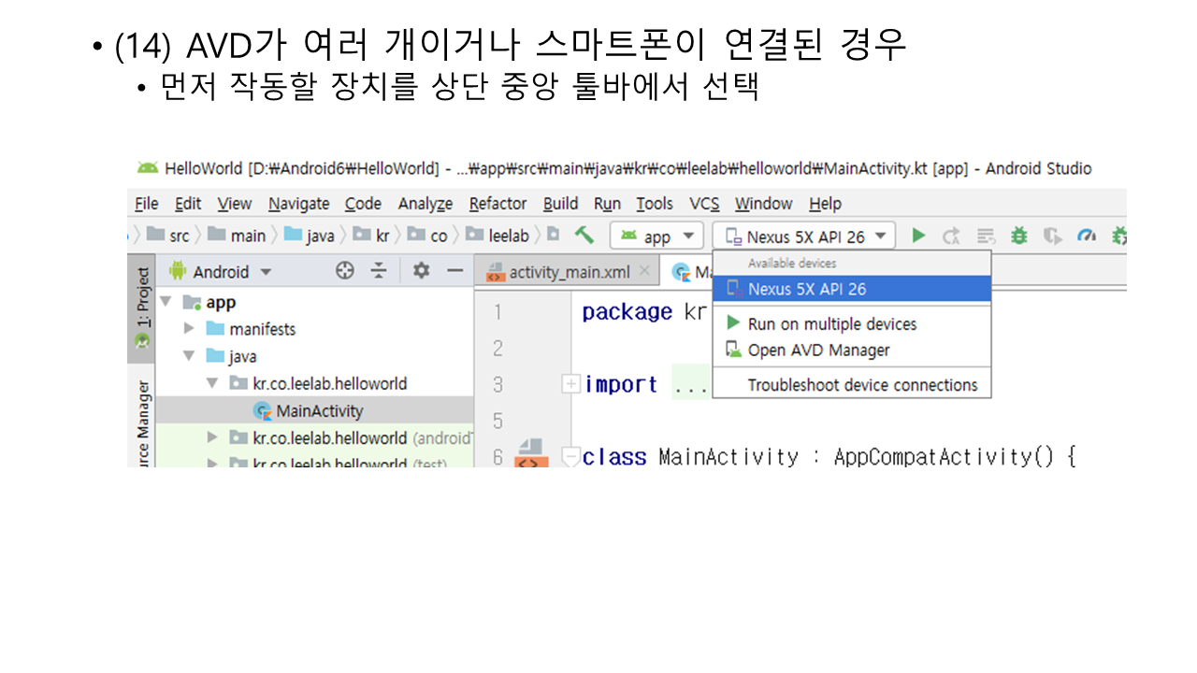Open the app run configuration dropdown
The width and height of the screenshot is (1197, 673).
(657, 236)
